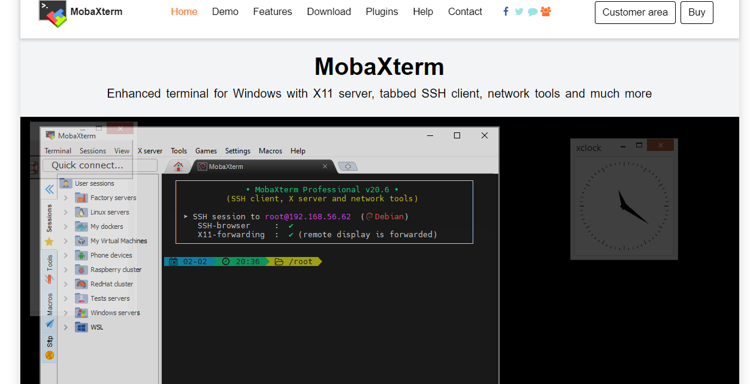Click the MobaXterm website logo icon
This screenshot has height=384, width=750.
point(53,14)
